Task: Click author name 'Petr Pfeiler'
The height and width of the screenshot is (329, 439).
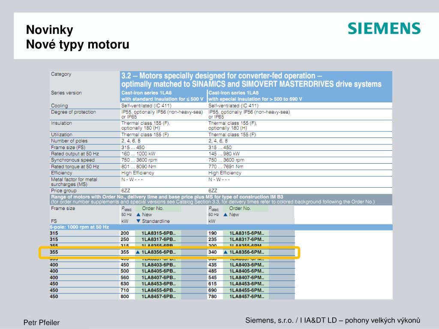Action: 42,323
